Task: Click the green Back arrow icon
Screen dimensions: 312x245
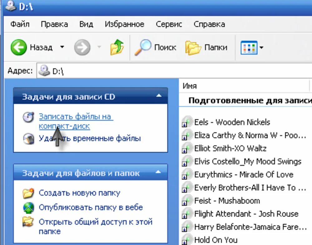Action: [18, 47]
